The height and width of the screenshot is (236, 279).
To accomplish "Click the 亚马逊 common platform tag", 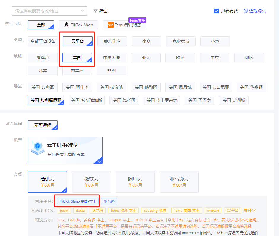I will click(109, 201).
